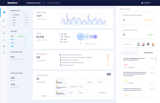Select the CrowdStrike ingestion source

point(19,15)
